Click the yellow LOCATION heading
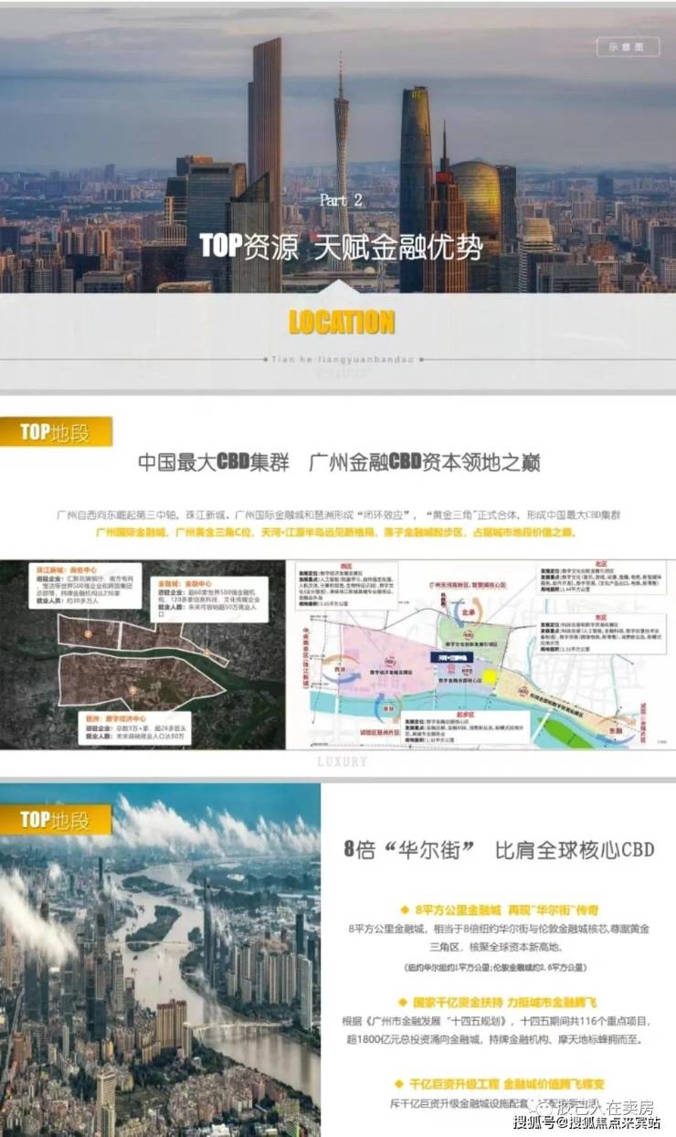This screenshot has width=676, height=1137. (x=342, y=322)
